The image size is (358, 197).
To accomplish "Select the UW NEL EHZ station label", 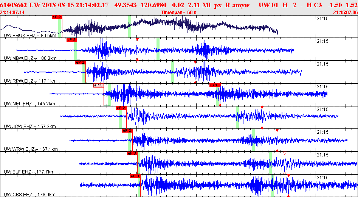I will point(29,104).
